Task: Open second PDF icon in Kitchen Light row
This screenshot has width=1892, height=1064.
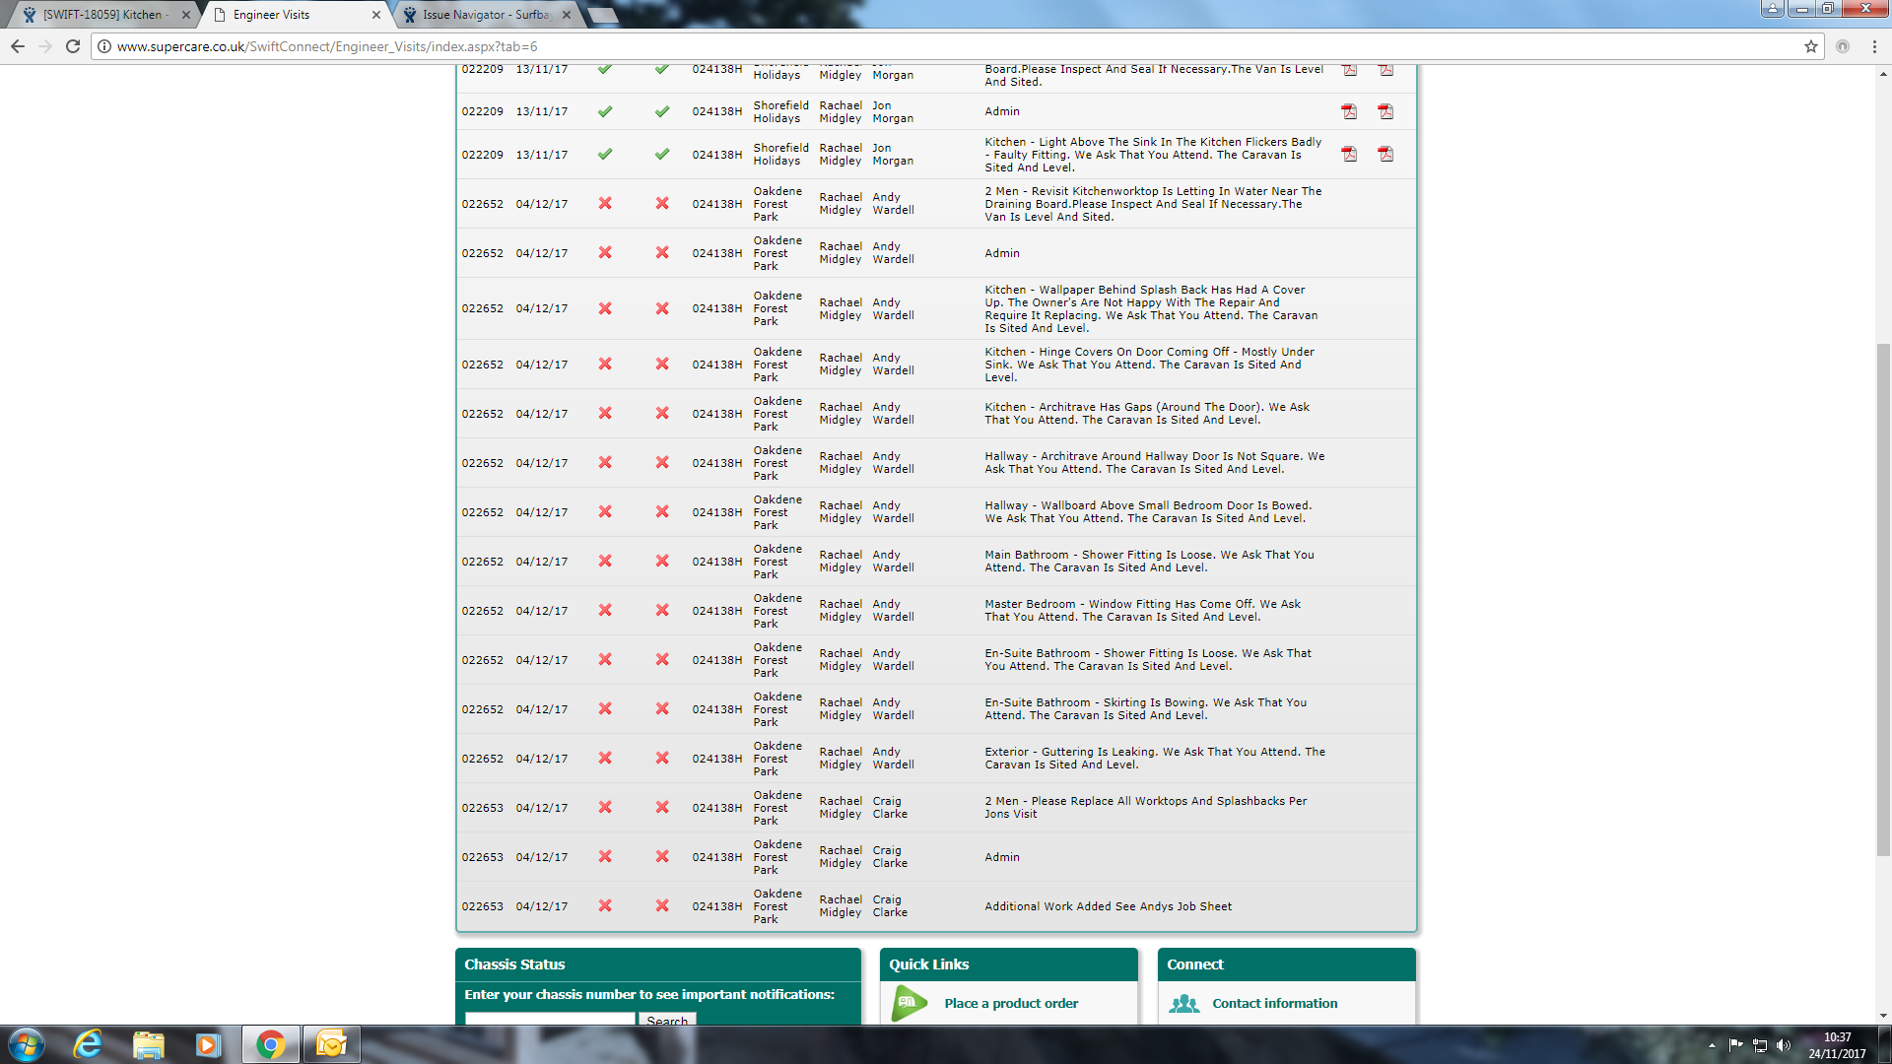Action: tap(1385, 154)
